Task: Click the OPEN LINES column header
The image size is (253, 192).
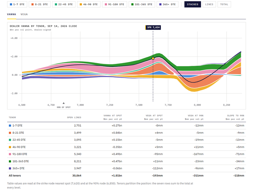Action: (x=74, y=117)
